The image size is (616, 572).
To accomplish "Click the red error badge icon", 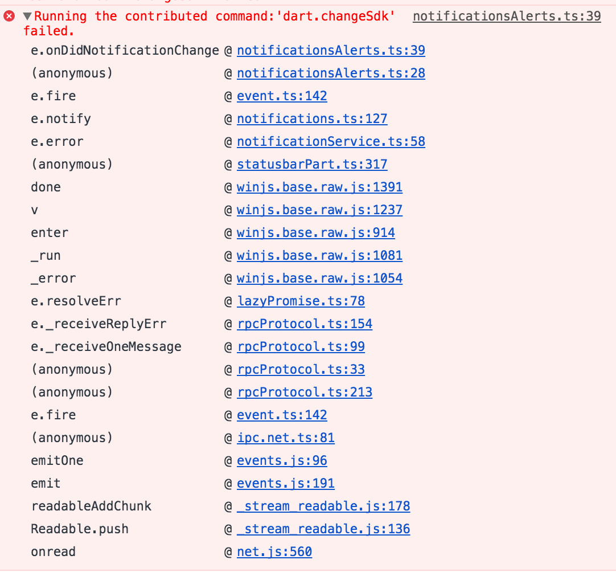I will (x=9, y=16).
